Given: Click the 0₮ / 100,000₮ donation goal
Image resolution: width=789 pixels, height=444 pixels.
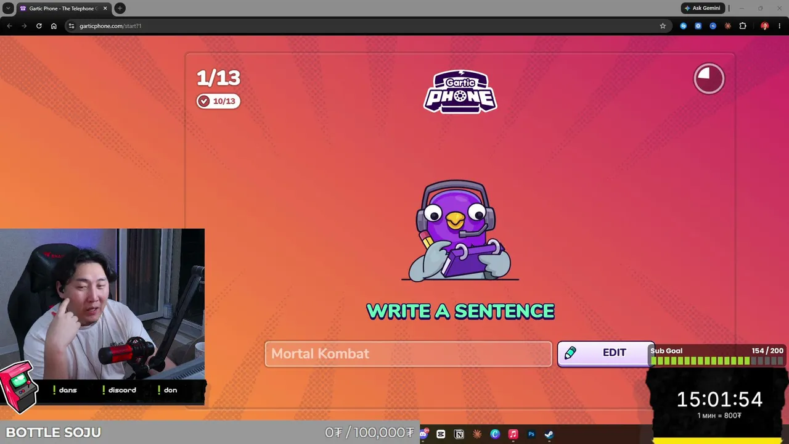Looking at the screenshot, I should tap(369, 432).
